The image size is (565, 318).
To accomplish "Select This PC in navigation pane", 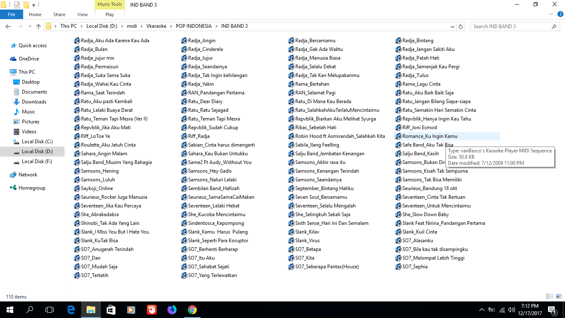I will 26,72.
